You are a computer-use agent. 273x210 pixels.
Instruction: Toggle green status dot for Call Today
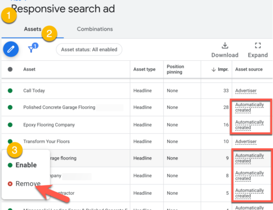click(x=10, y=91)
